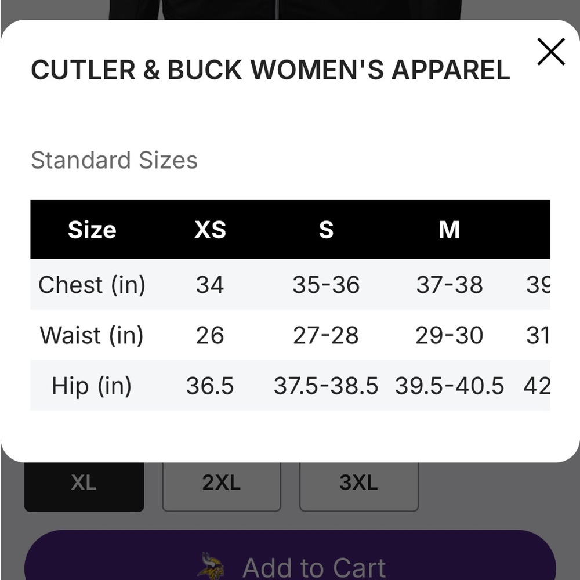The height and width of the screenshot is (580, 580).
Task: Click the Waist (in) row label
Action: [91, 335]
